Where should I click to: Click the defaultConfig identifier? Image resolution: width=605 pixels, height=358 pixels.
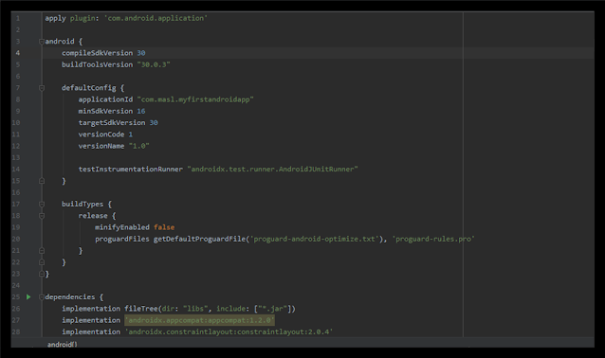pyautogui.click(x=89, y=88)
